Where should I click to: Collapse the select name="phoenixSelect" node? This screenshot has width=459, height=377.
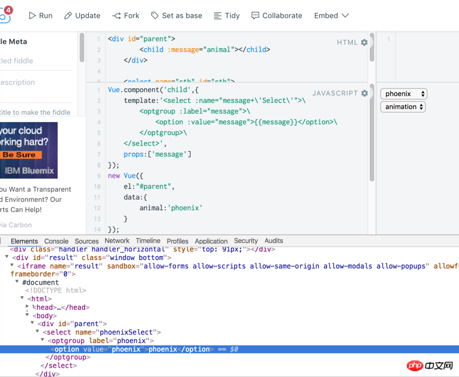click(37, 331)
